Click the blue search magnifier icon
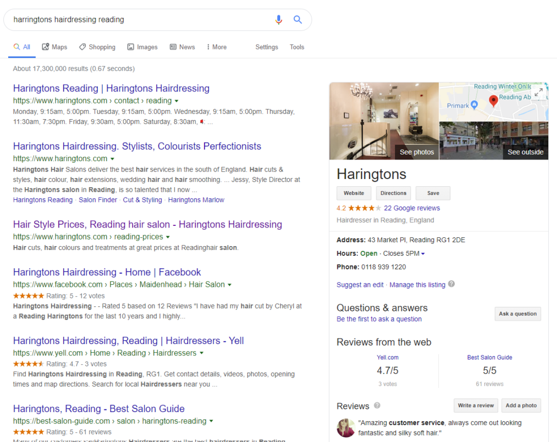The image size is (557, 442). click(x=298, y=20)
